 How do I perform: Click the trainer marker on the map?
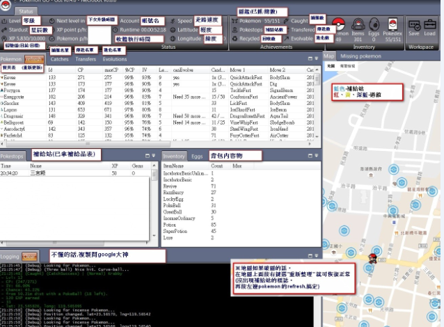point(373,258)
